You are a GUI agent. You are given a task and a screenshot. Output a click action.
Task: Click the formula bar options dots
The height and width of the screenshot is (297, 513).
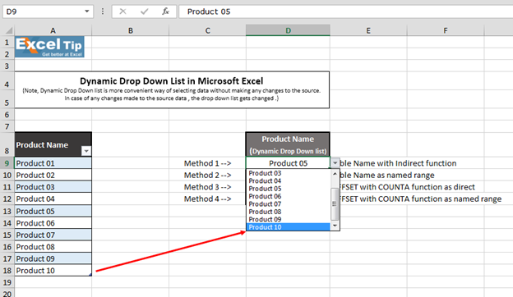tap(103, 11)
